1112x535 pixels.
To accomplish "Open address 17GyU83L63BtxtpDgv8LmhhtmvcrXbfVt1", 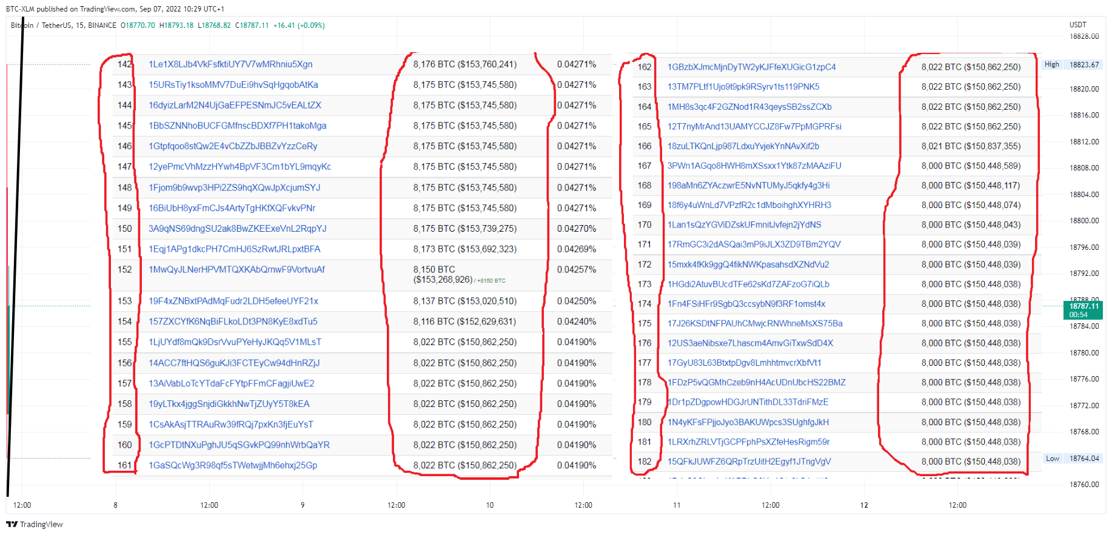I will 744,363.
